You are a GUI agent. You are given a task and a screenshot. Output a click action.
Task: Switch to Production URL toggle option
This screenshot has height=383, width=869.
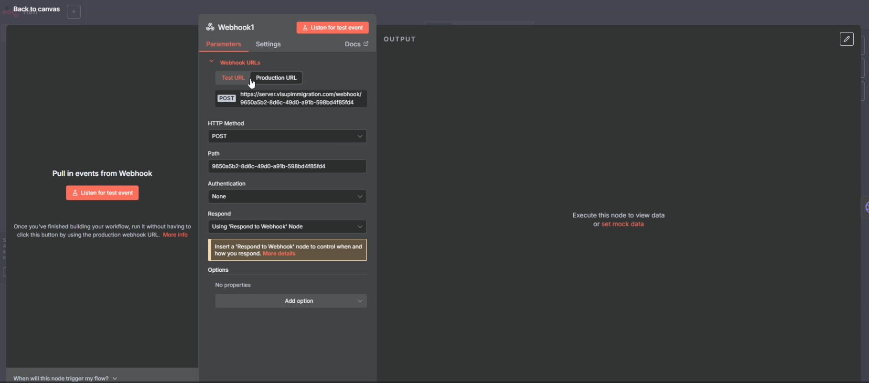coord(276,78)
